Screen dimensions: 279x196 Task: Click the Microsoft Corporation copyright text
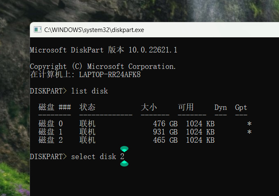(x=103, y=66)
